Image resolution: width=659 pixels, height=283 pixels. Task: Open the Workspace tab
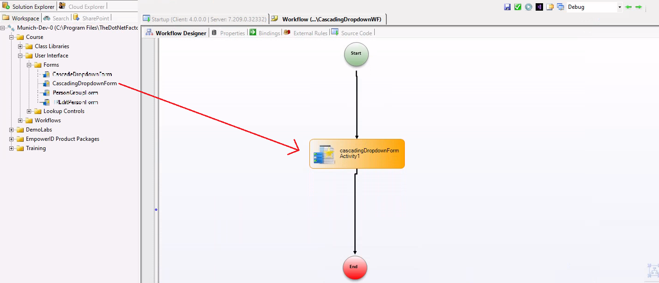(21, 18)
